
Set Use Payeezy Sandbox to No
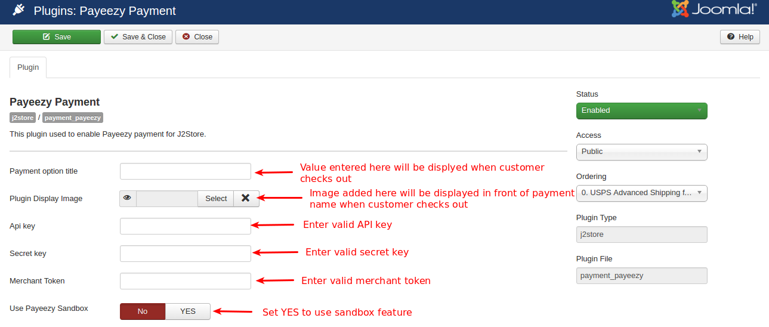[143, 311]
